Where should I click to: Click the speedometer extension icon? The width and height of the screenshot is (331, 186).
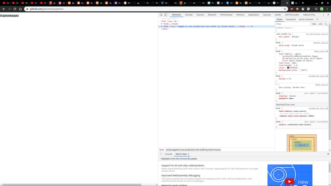click(303, 9)
